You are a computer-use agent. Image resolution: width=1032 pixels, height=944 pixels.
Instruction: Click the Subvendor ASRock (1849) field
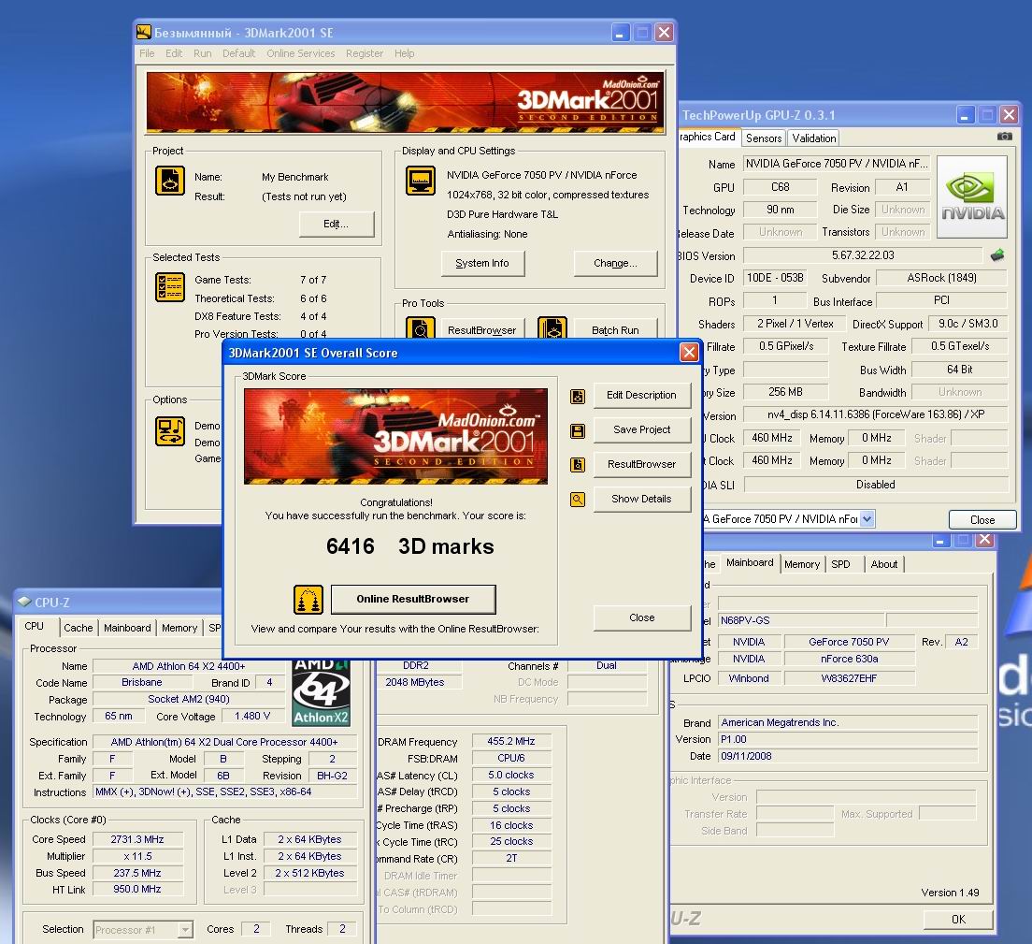click(942, 278)
